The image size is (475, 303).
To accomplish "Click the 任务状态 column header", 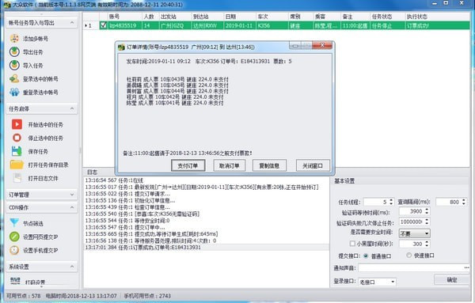I will (388, 17).
